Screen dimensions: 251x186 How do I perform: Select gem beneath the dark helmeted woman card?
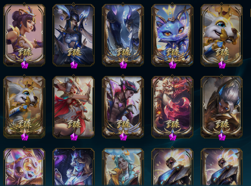(x=74, y=65)
